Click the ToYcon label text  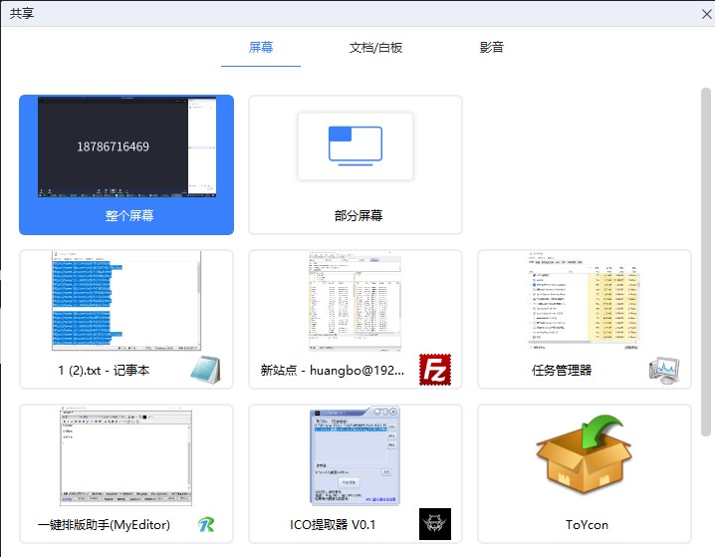click(586, 525)
